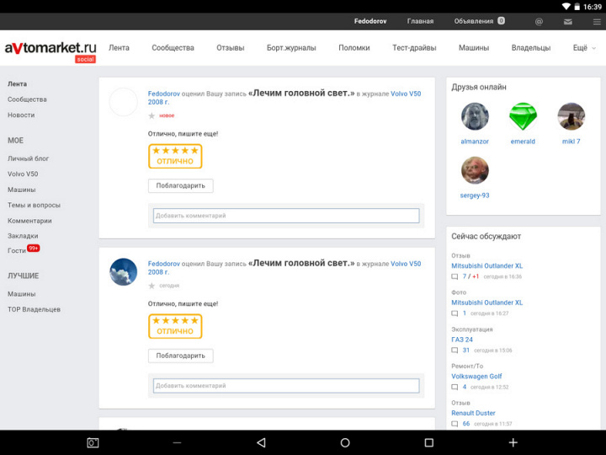Click Поблагодарить on the first post
The height and width of the screenshot is (455, 606).
[180, 185]
